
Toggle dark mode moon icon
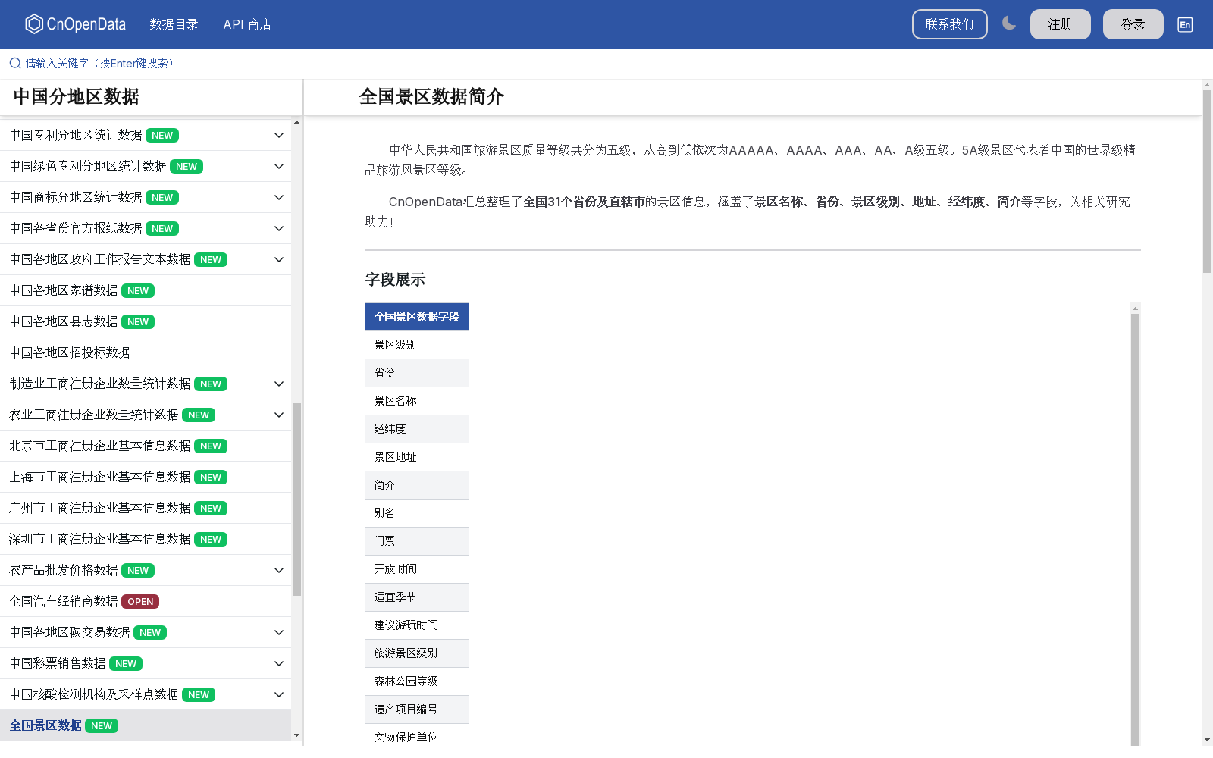click(1009, 23)
